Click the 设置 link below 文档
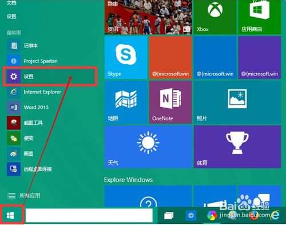The width and height of the screenshot is (286, 225). 11,17
